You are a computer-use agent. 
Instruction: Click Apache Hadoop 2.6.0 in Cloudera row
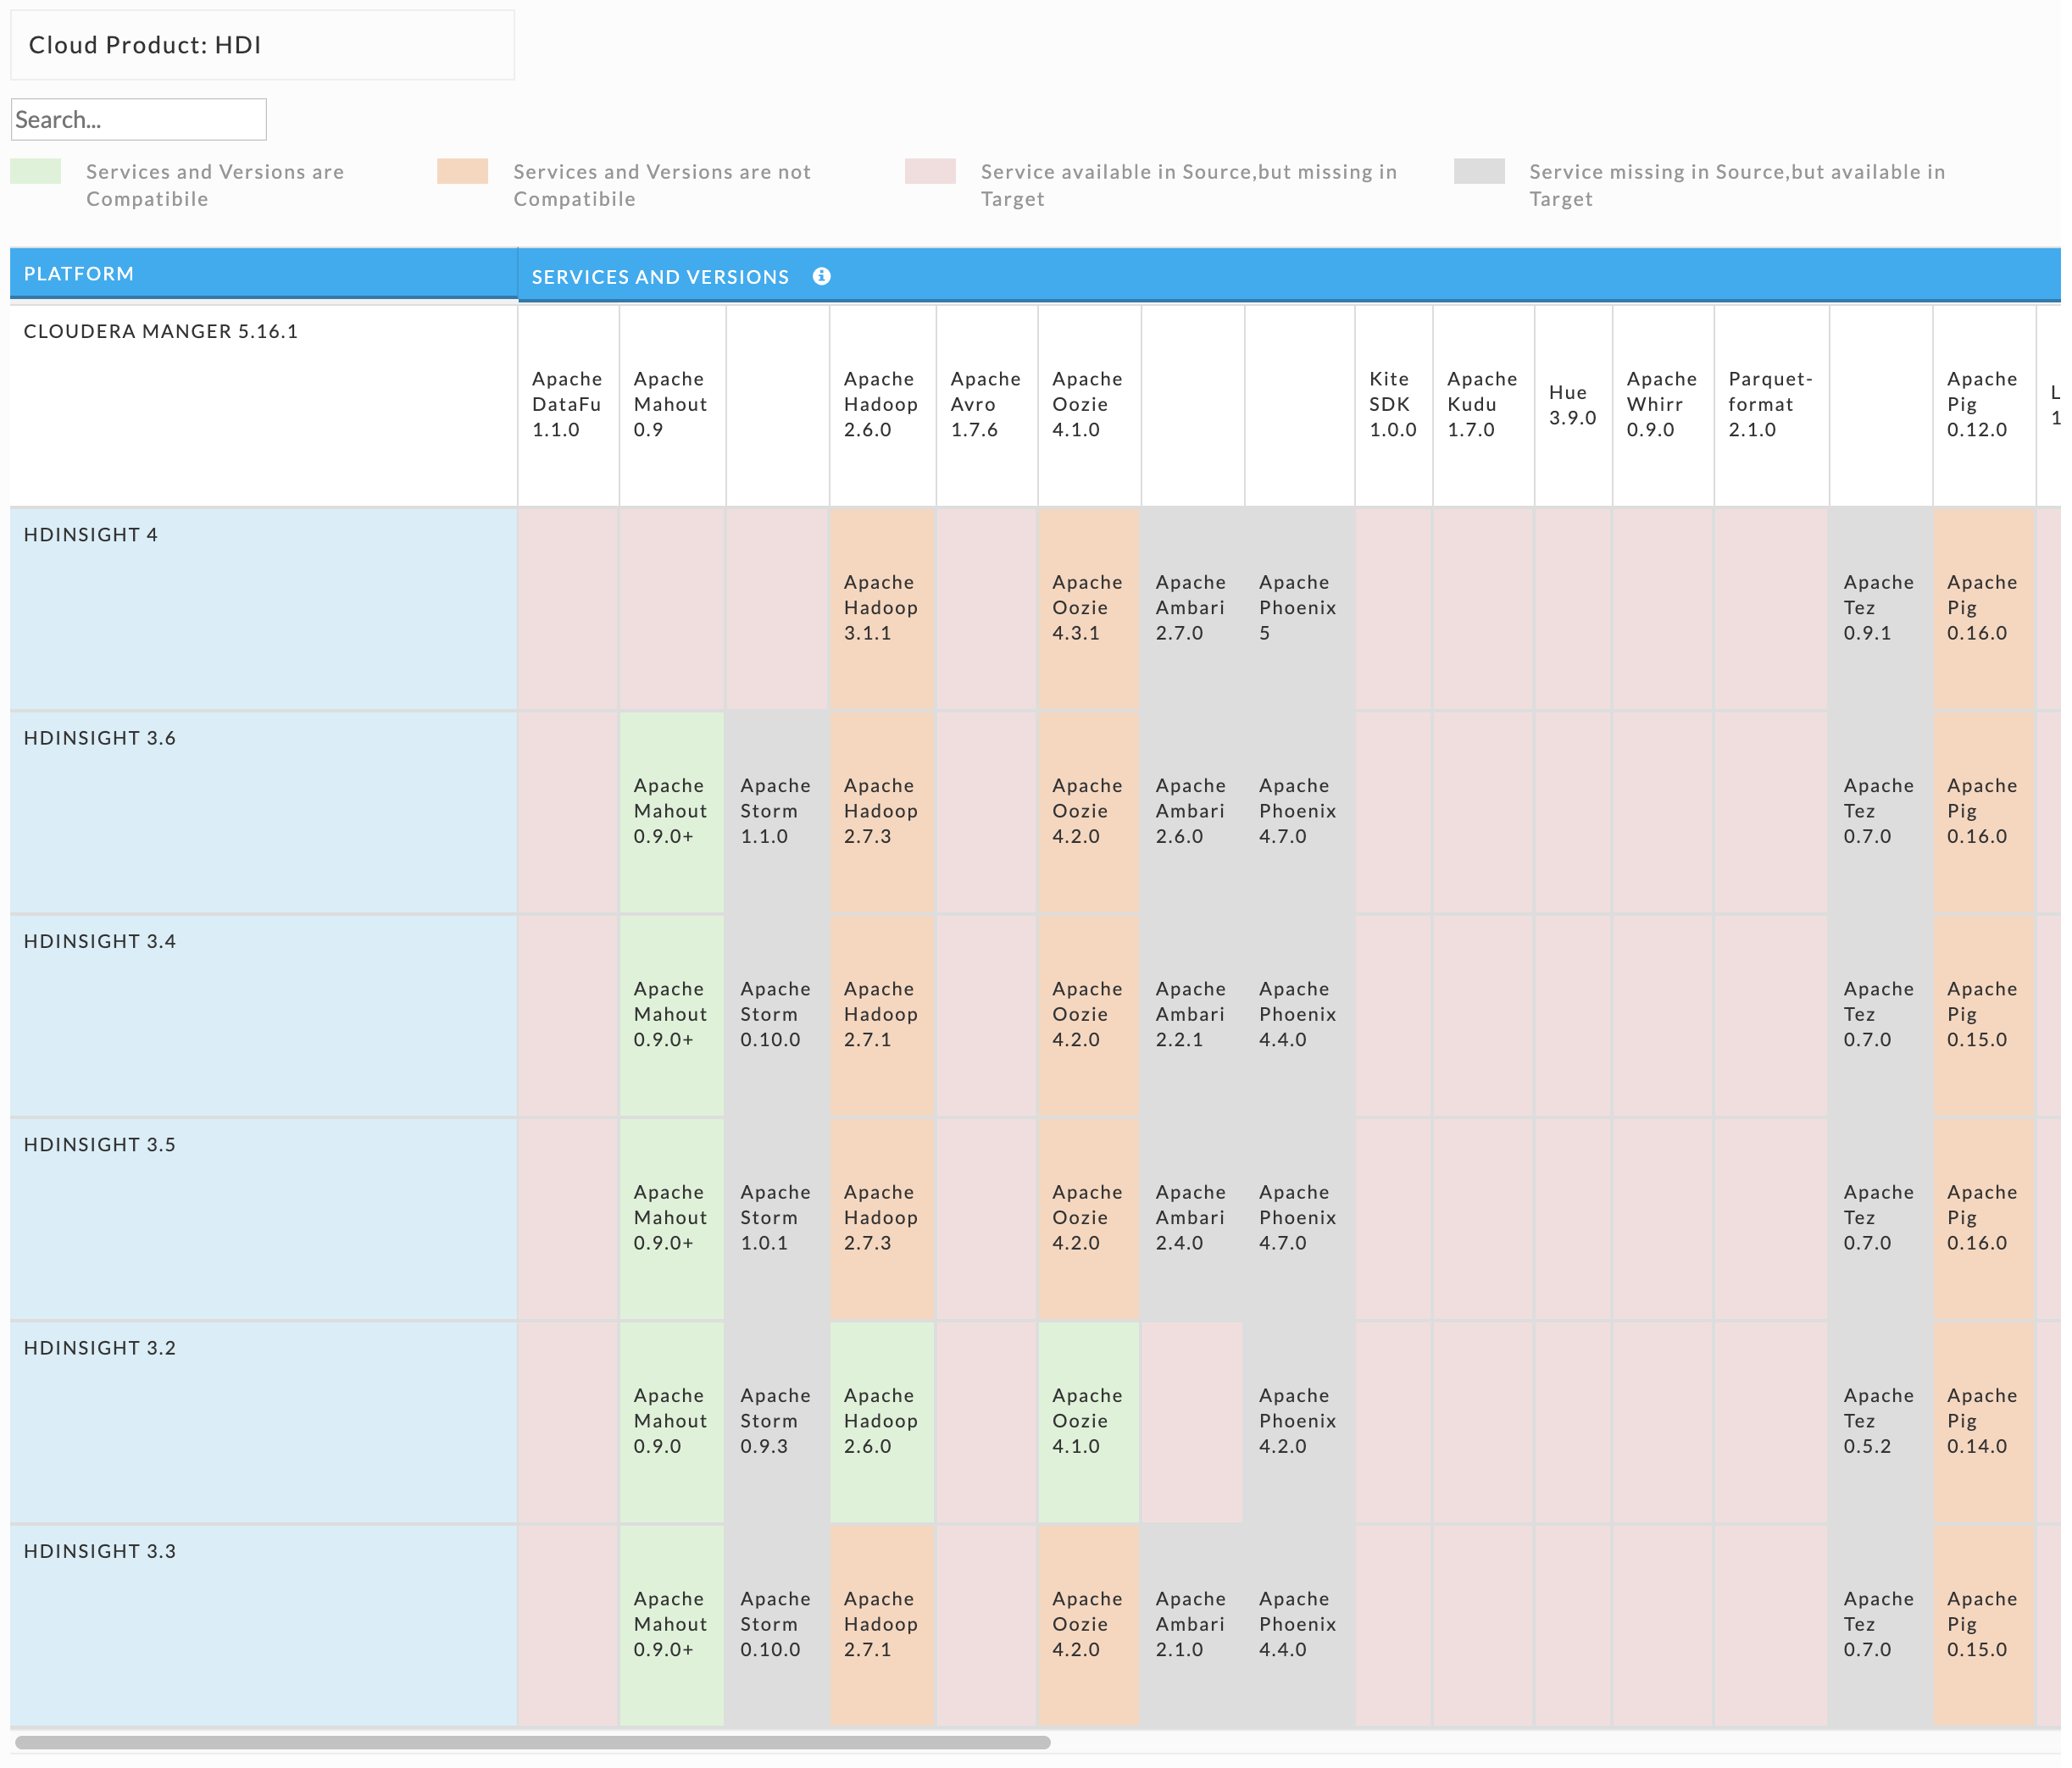click(x=882, y=405)
